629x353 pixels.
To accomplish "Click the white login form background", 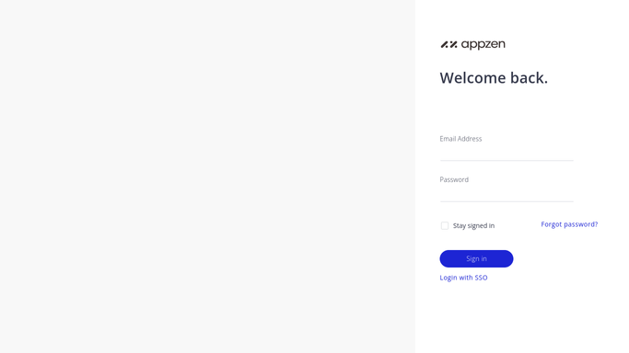I will pyautogui.click(x=521, y=320).
